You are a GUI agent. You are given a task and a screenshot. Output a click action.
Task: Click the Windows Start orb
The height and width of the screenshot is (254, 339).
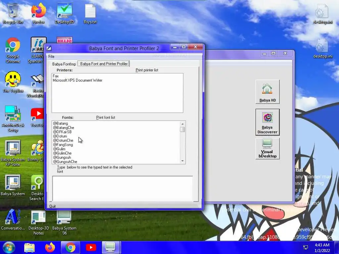pos(9,247)
